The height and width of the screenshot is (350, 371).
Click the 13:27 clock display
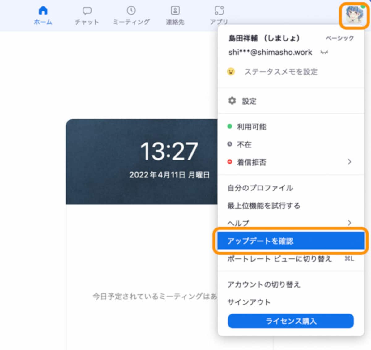(x=169, y=151)
